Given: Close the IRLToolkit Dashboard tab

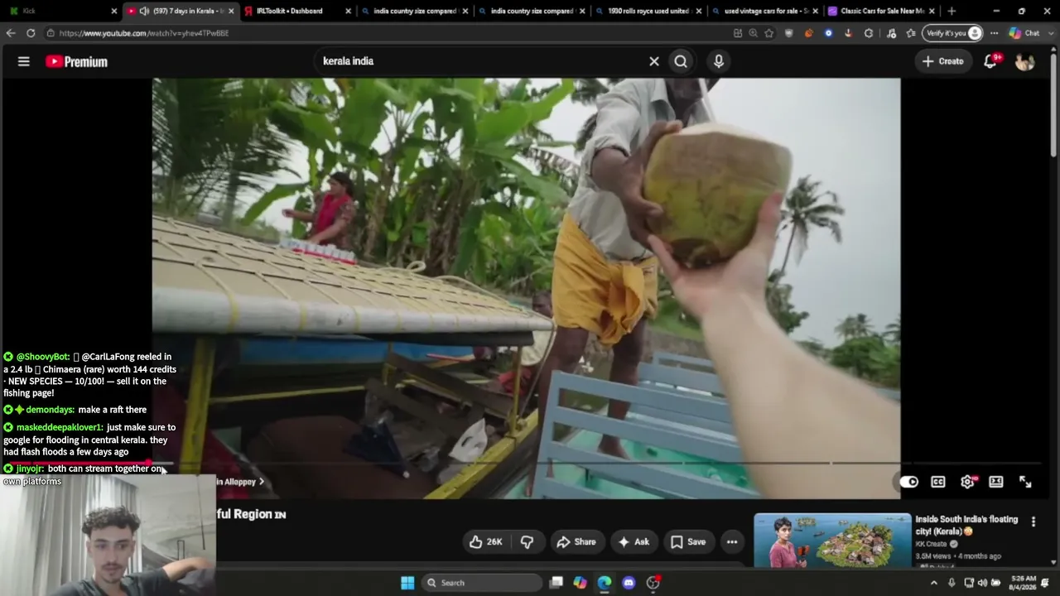Looking at the screenshot, I should 348,11.
